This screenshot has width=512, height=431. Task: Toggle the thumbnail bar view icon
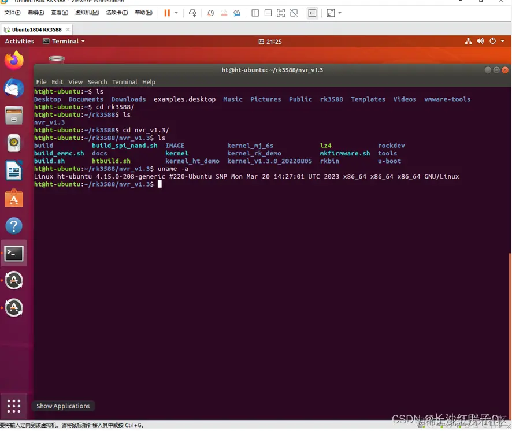(268, 13)
